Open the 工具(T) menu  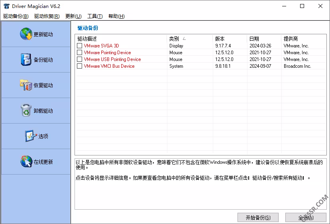[95, 16]
